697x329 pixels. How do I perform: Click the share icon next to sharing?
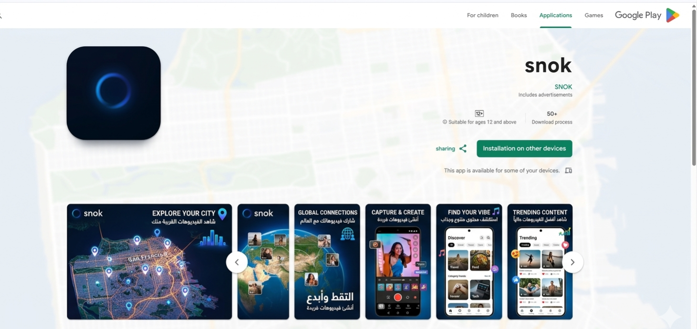463,149
